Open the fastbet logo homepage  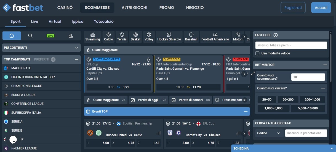pos(23,8)
